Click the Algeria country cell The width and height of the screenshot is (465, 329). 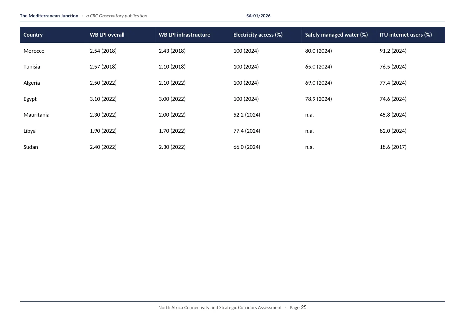coord(32,83)
